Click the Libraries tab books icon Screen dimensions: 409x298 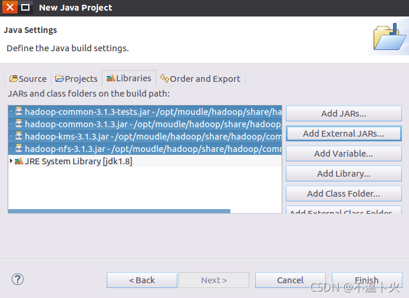pyautogui.click(x=111, y=78)
